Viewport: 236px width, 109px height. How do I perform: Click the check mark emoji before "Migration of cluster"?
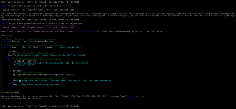20,81
